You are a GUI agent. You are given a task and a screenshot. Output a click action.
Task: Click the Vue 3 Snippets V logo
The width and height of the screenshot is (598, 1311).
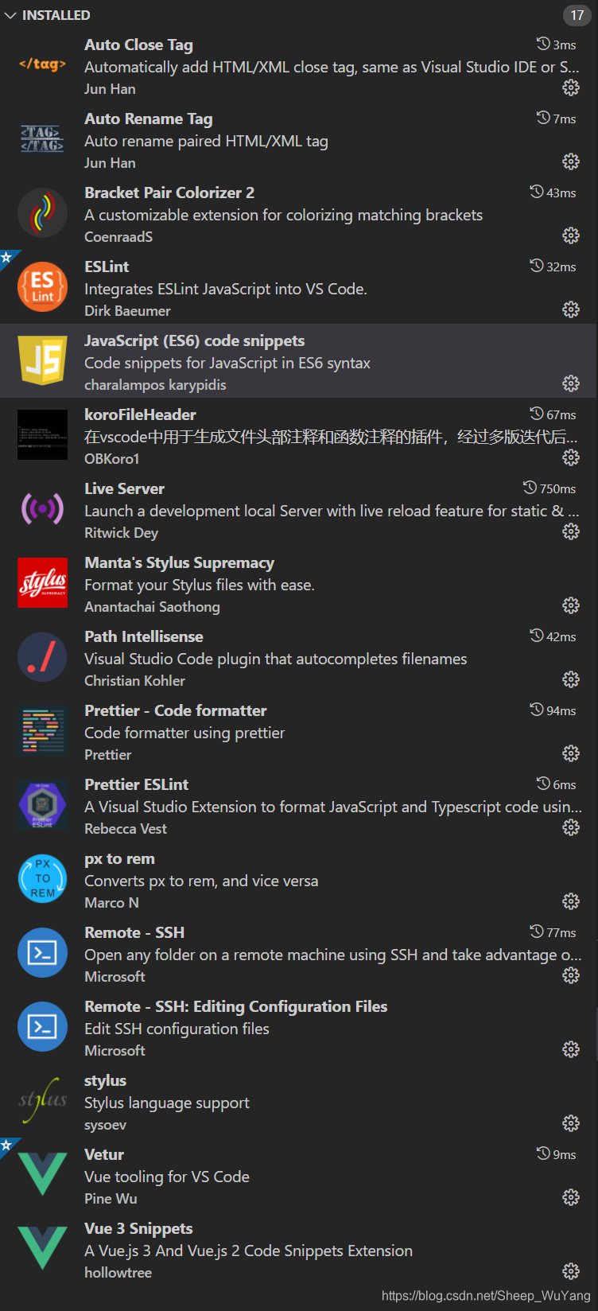42,1248
